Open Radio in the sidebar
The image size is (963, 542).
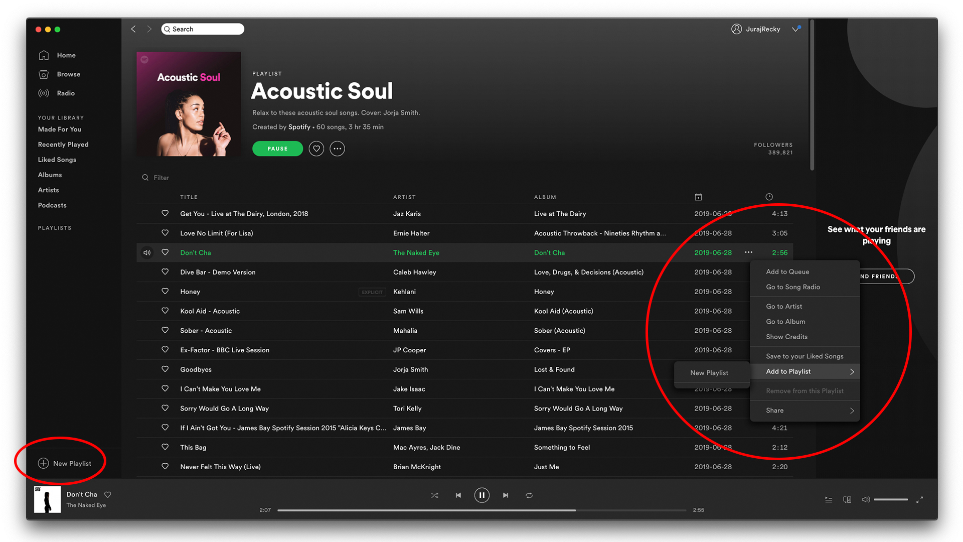tap(56, 93)
